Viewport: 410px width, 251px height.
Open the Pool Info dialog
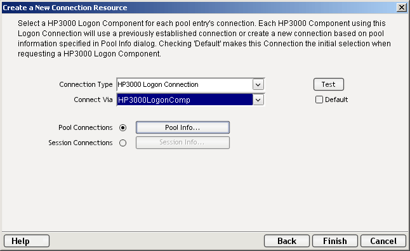(183, 127)
